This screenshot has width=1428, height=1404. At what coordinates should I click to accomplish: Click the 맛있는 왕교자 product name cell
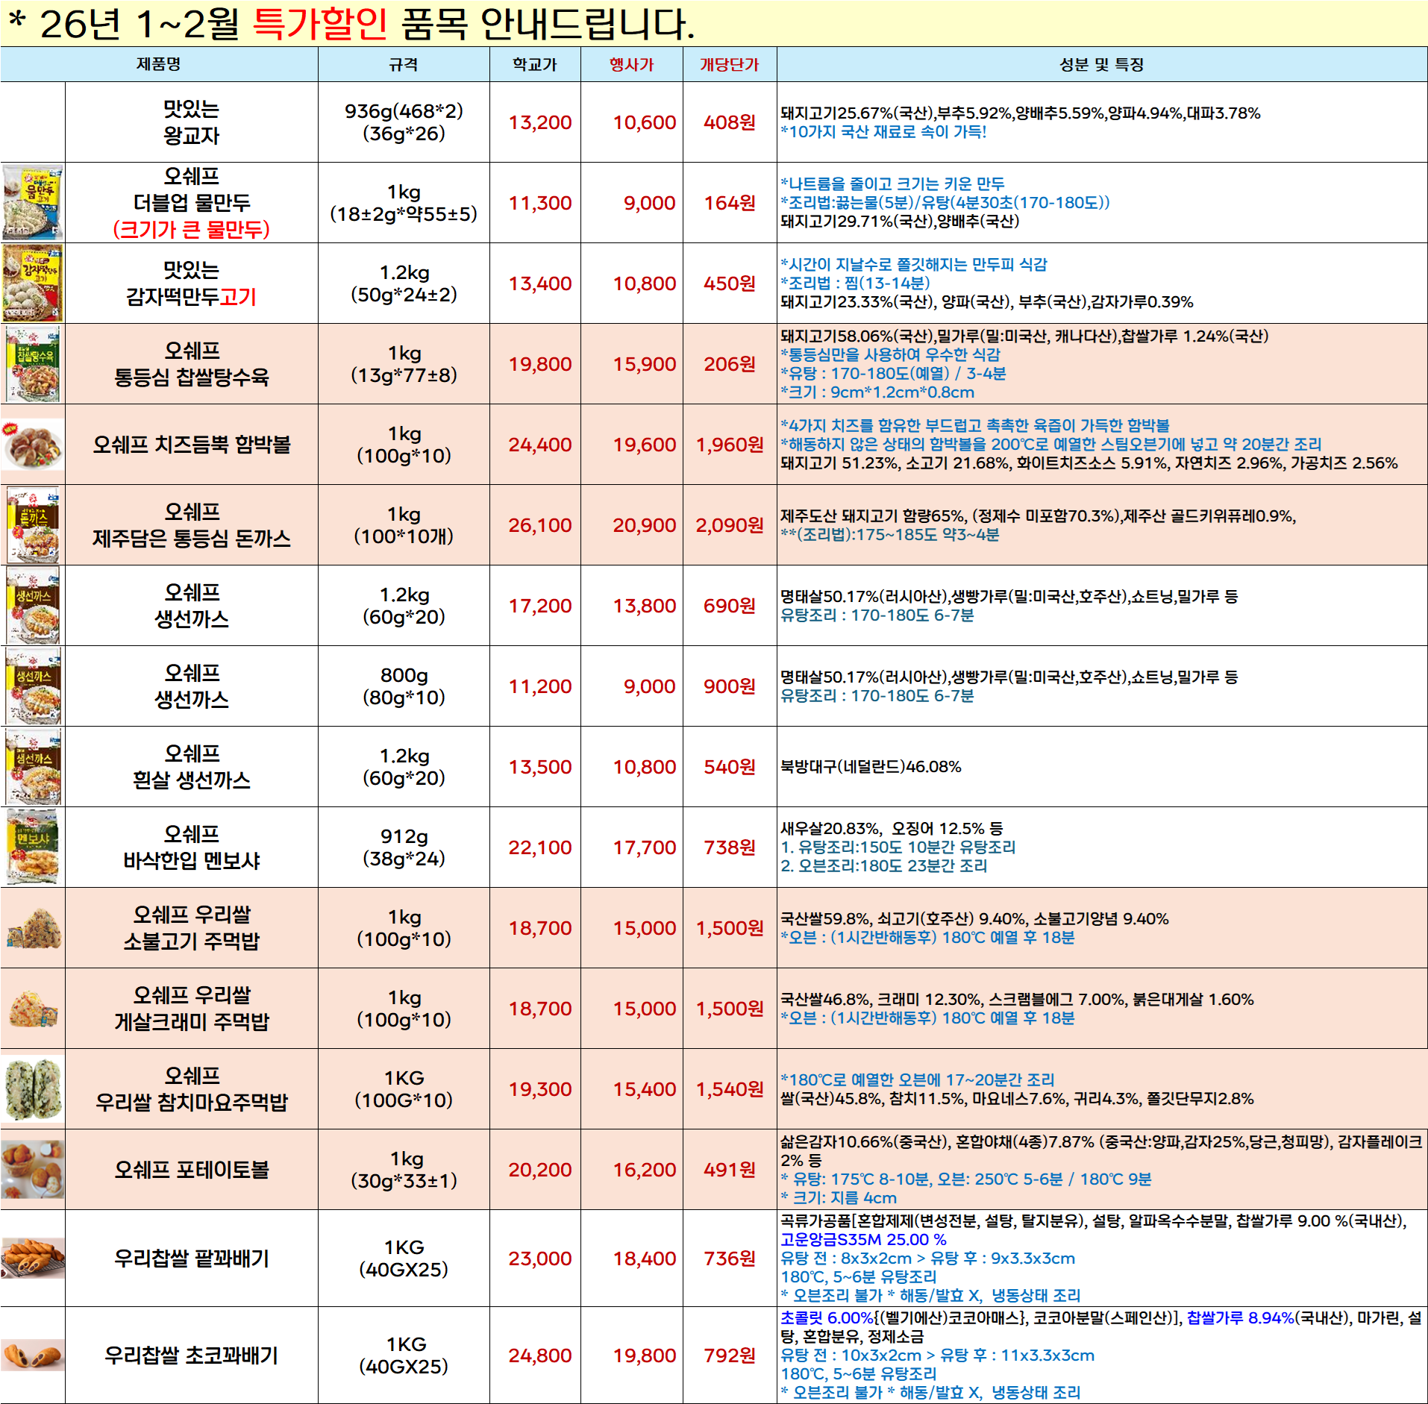tap(191, 122)
